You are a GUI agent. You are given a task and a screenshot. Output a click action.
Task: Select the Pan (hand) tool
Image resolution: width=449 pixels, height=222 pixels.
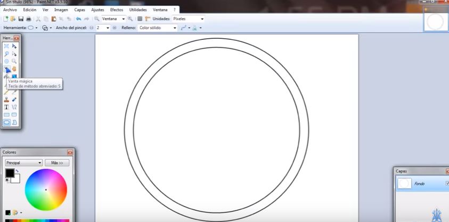pyautogui.click(x=14, y=69)
